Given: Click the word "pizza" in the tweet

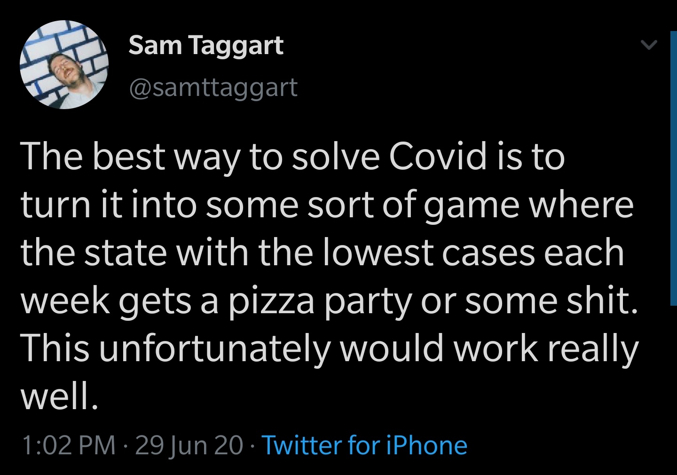Looking at the screenshot, I should click(x=272, y=302).
